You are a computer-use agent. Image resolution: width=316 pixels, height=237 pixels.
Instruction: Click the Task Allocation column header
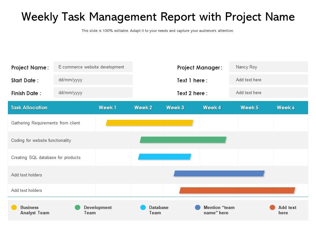click(29, 108)
